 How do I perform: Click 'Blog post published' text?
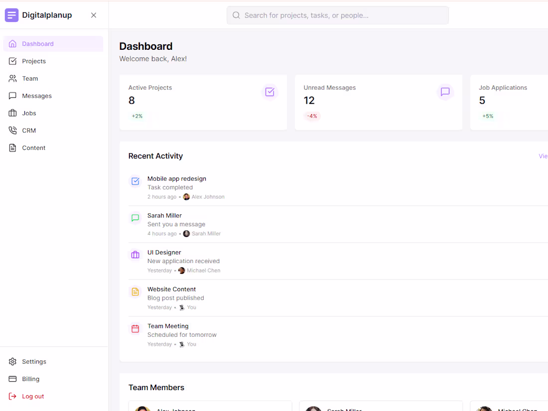(x=175, y=298)
